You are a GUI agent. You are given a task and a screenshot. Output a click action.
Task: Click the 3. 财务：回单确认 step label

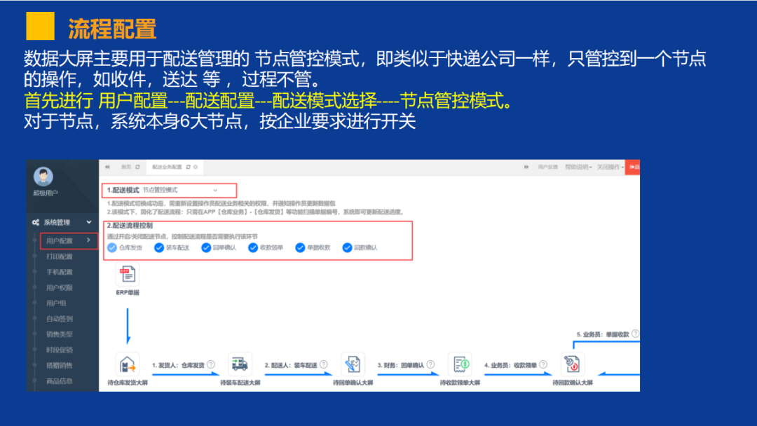tap(401, 365)
